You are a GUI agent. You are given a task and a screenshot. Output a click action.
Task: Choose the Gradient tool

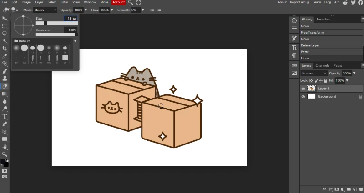(x=5, y=94)
